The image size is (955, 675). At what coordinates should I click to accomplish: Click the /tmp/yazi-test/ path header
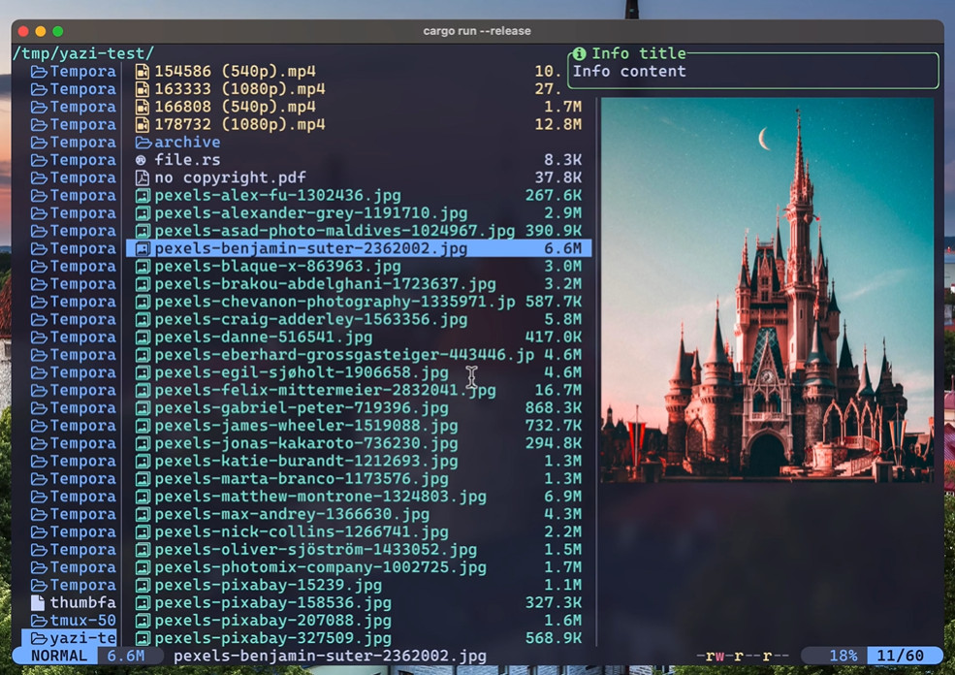click(83, 53)
